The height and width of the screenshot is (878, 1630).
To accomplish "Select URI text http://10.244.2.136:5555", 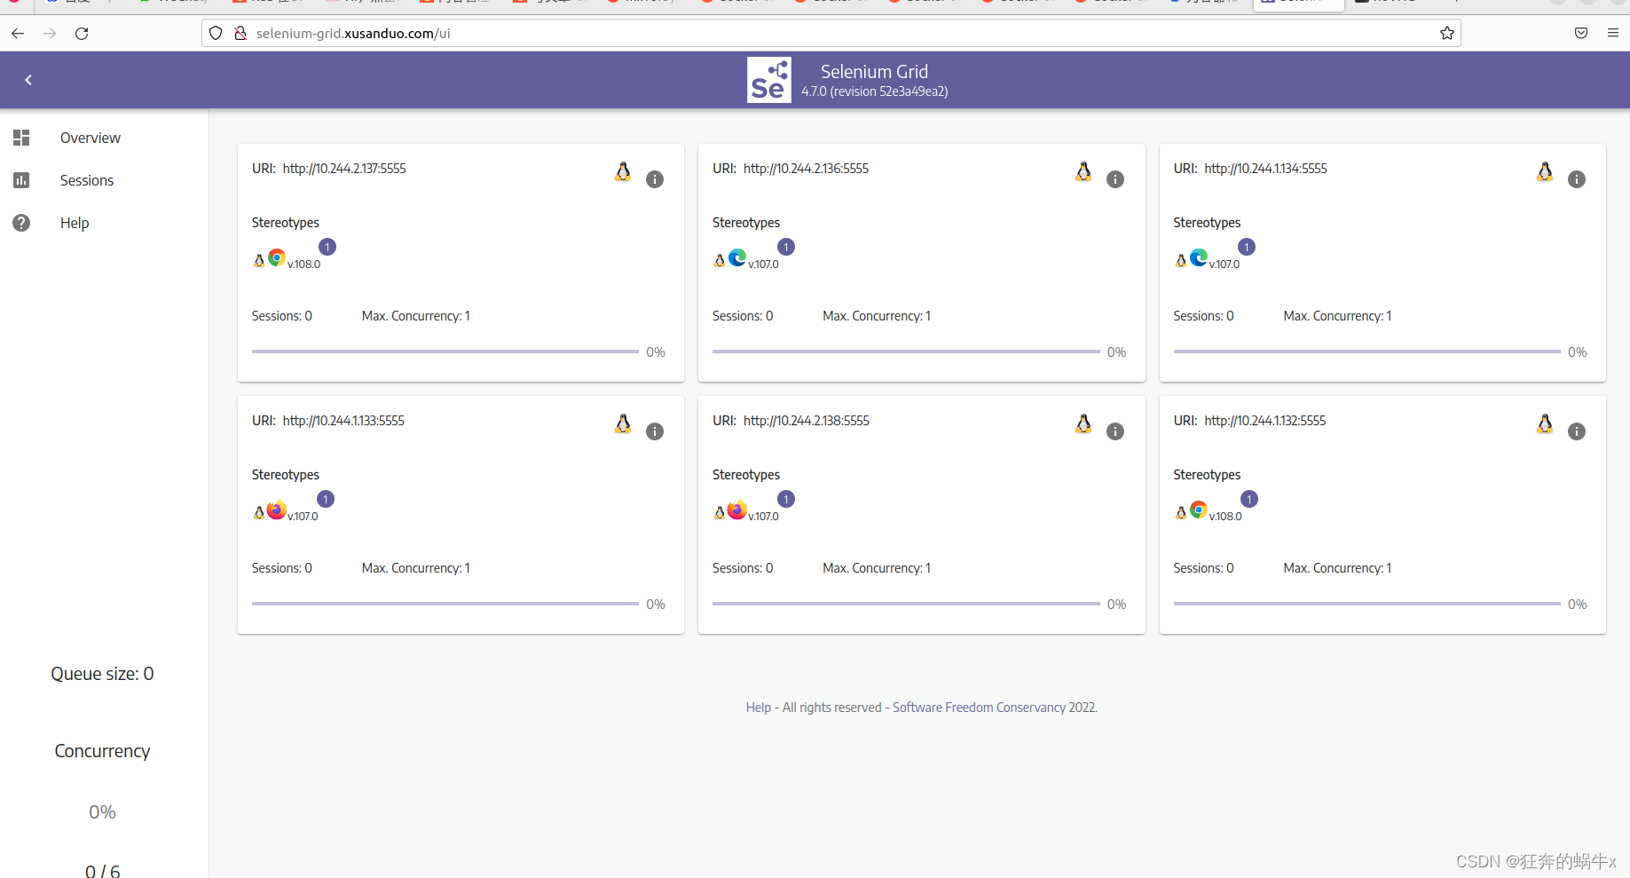I will click(x=806, y=169).
